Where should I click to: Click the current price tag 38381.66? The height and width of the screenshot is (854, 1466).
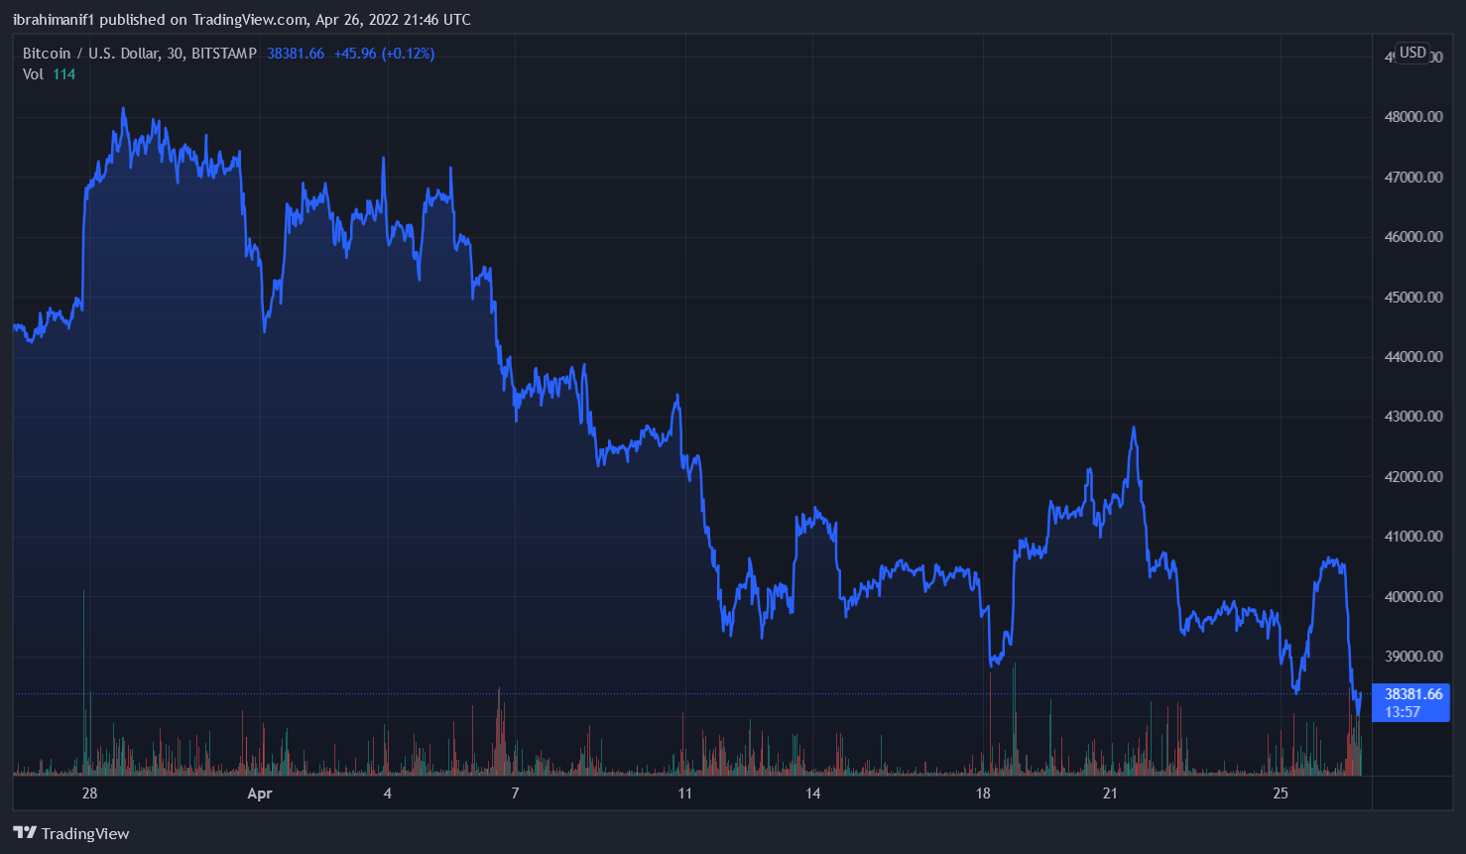coord(1412,694)
